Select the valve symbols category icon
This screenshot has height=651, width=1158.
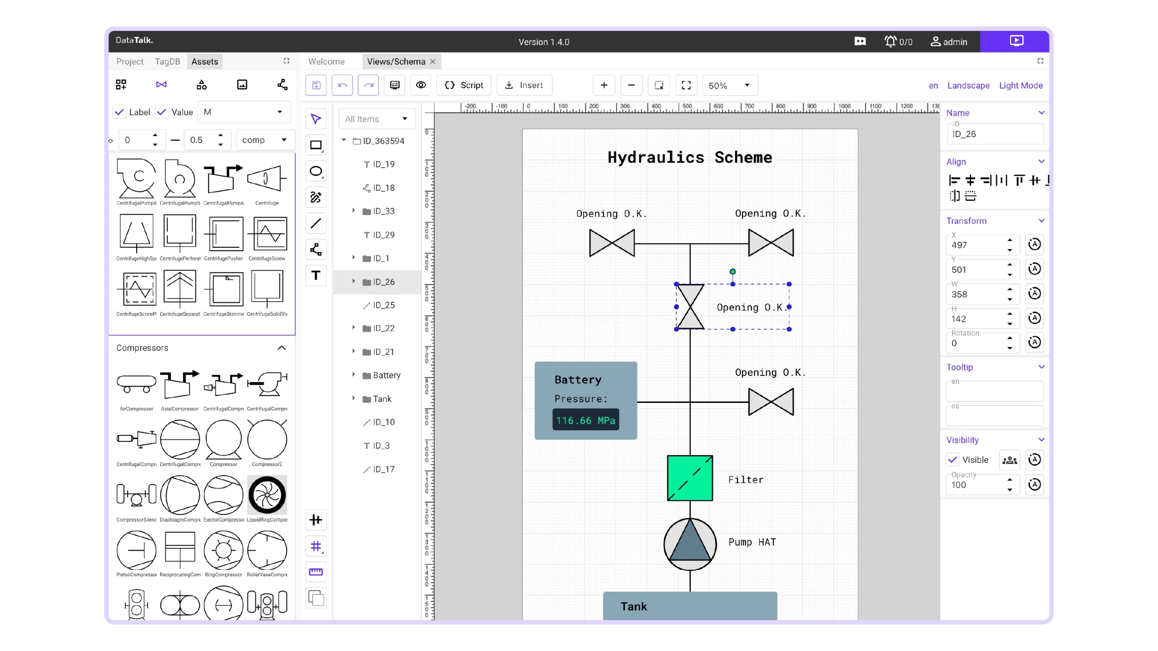click(161, 85)
